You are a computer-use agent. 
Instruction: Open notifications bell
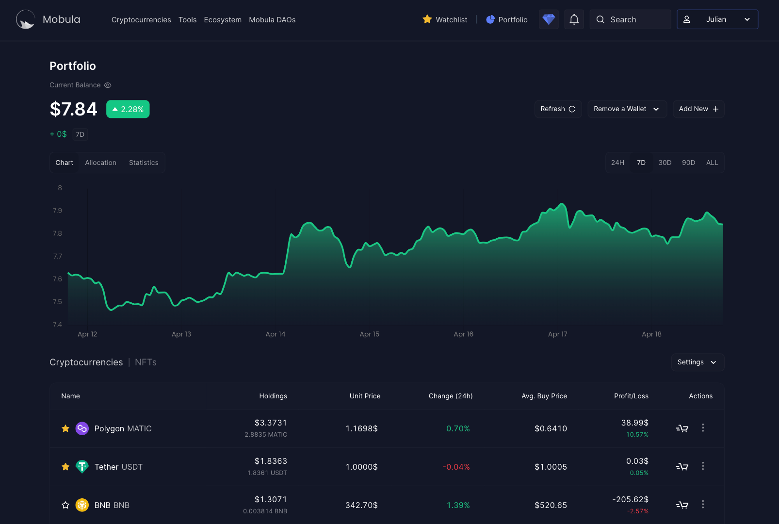pos(574,19)
